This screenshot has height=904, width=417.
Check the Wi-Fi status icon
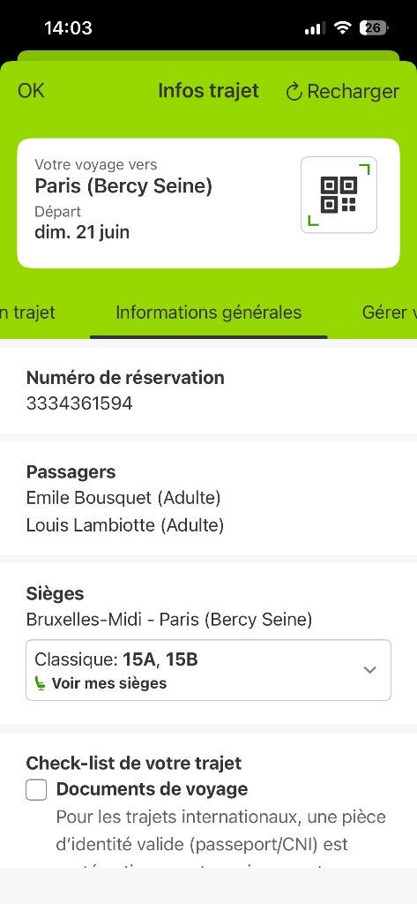point(343,27)
